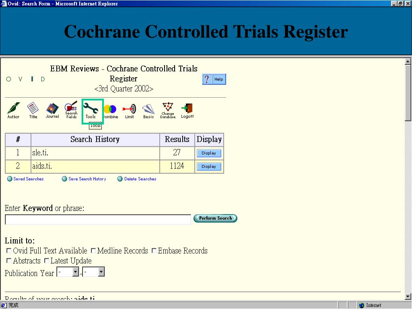Image resolution: width=412 pixels, height=309 pixels.
Task: Check Ovid Full Text Available
Action: pyautogui.click(x=9, y=251)
